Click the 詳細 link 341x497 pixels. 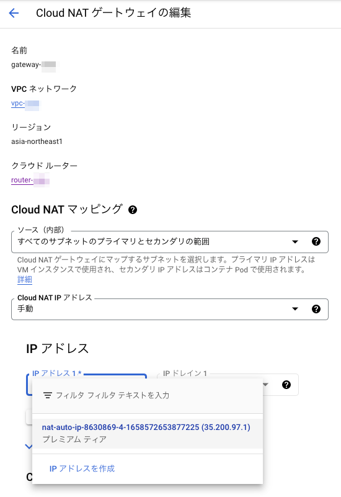25,280
